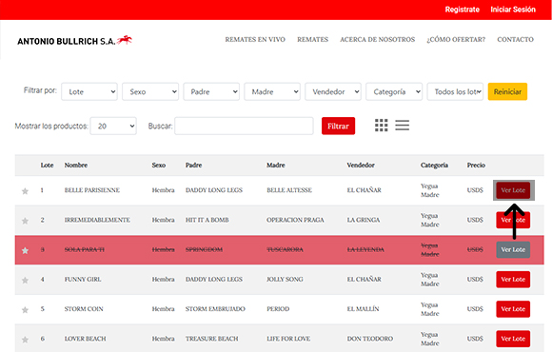Click the Sexo column header
This screenshot has height=352, width=552.
pyautogui.click(x=159, y=166)
